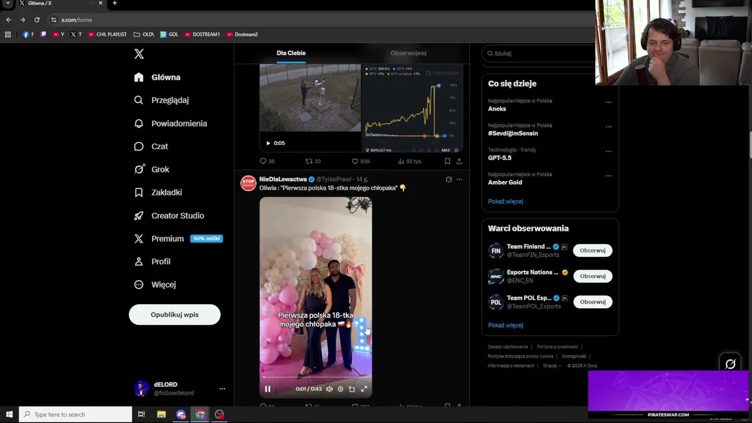Open more options for Amber Gold trend
Screen dimensions: 752x423
tap(608, 176)
